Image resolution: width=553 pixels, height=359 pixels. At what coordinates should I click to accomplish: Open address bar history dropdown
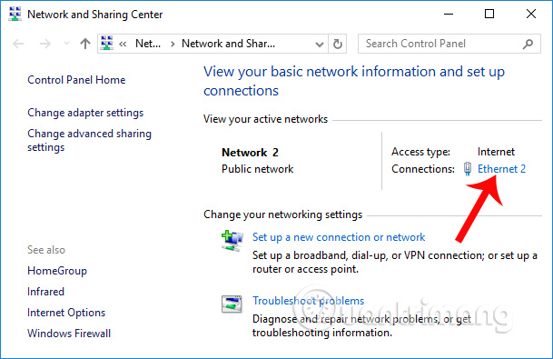tap(319, 45)
